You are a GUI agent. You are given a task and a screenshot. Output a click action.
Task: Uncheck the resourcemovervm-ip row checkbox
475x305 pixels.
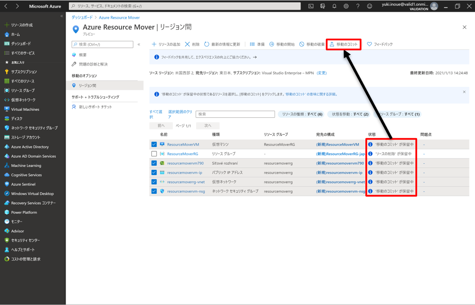click(x=154, y=172)
